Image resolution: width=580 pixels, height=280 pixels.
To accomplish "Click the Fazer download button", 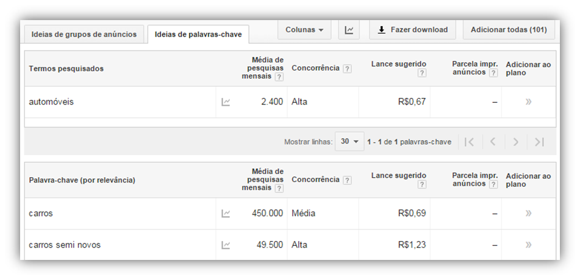I will (412, 30).
